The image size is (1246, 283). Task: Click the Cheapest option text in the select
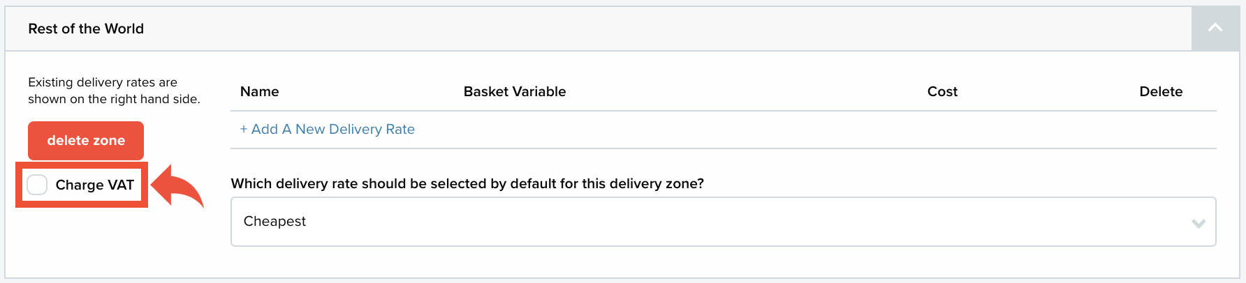tap(274, 221)
